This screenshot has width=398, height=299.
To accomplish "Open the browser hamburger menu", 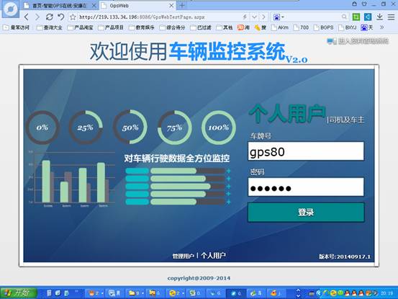I will coord(391,17).
